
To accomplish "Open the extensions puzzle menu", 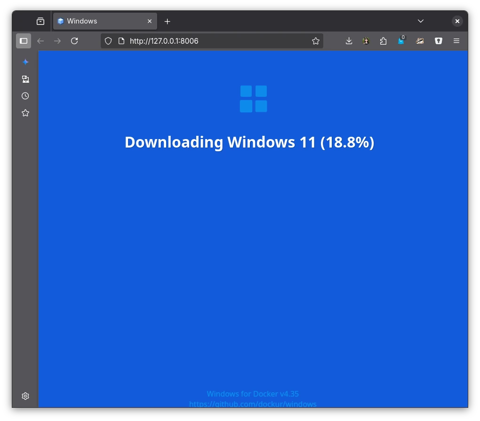I will click(383, 41).
